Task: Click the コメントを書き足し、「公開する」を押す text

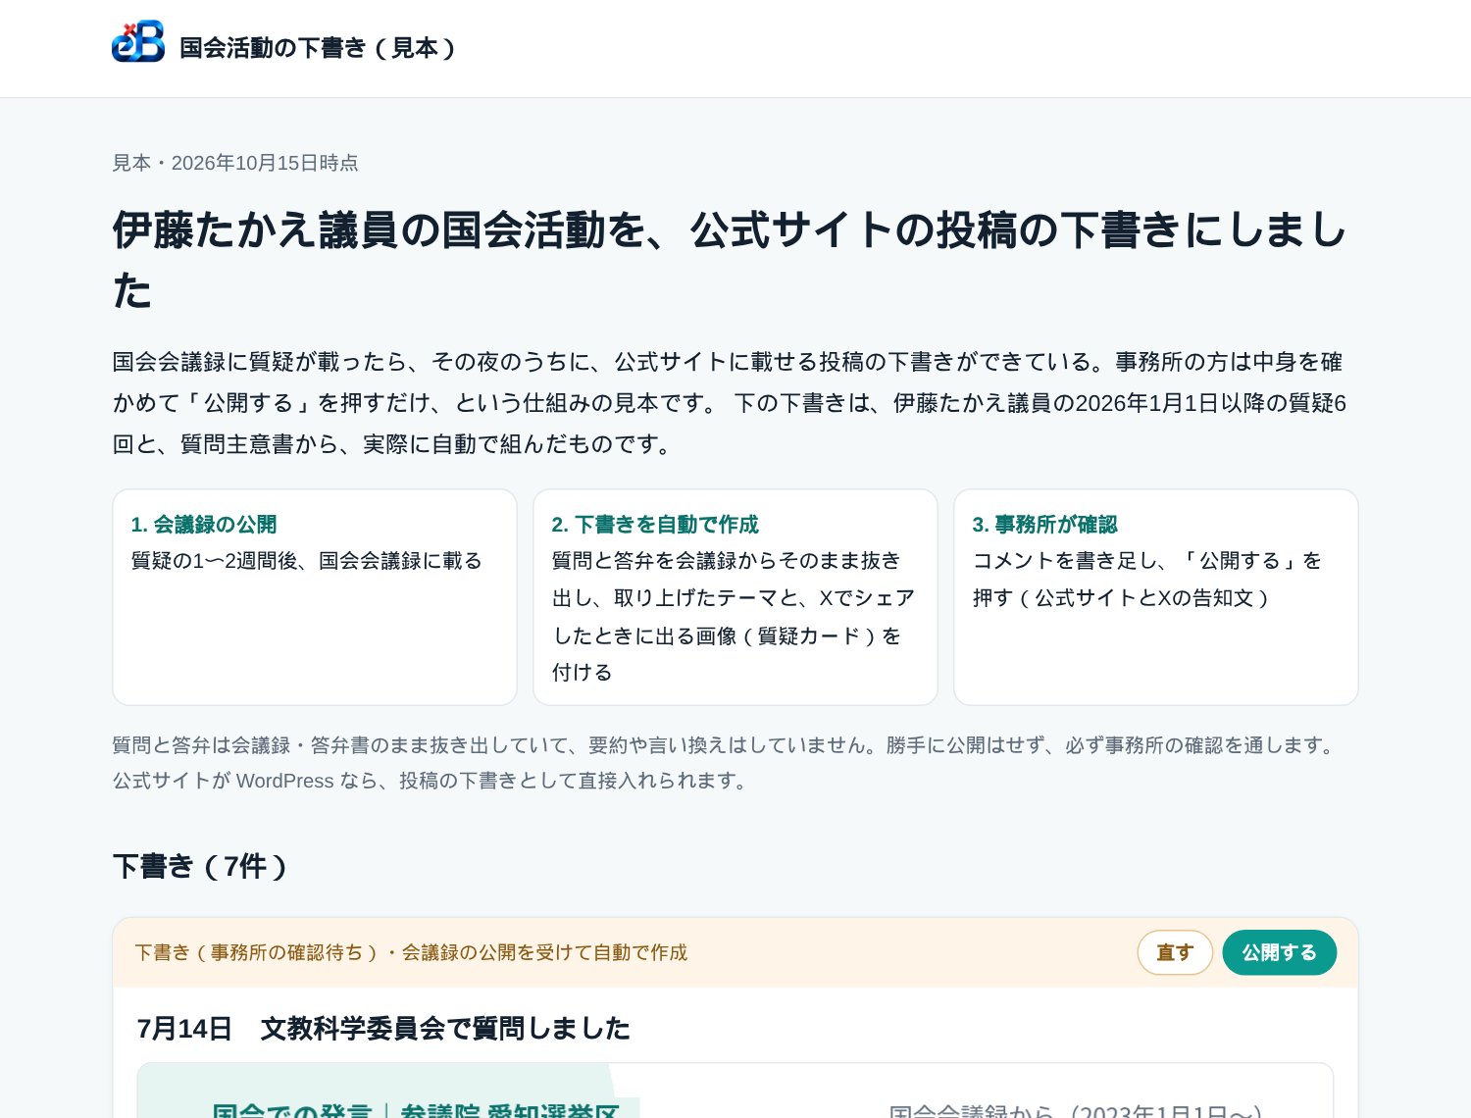Action: 1147,580
